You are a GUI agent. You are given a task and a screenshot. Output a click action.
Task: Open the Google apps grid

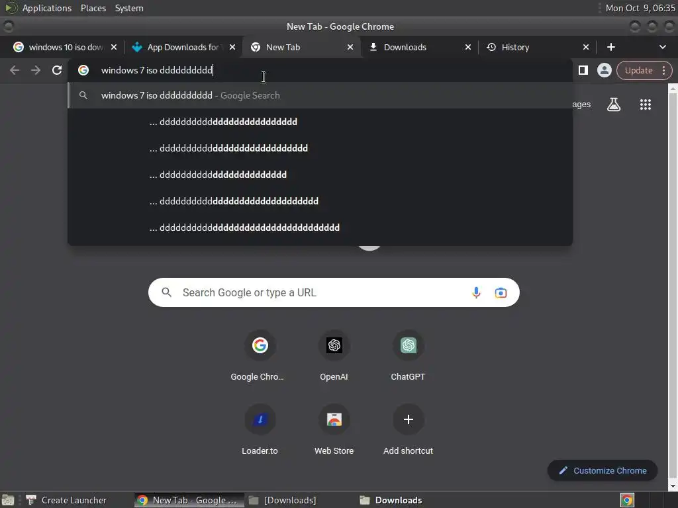click(645, 104)
